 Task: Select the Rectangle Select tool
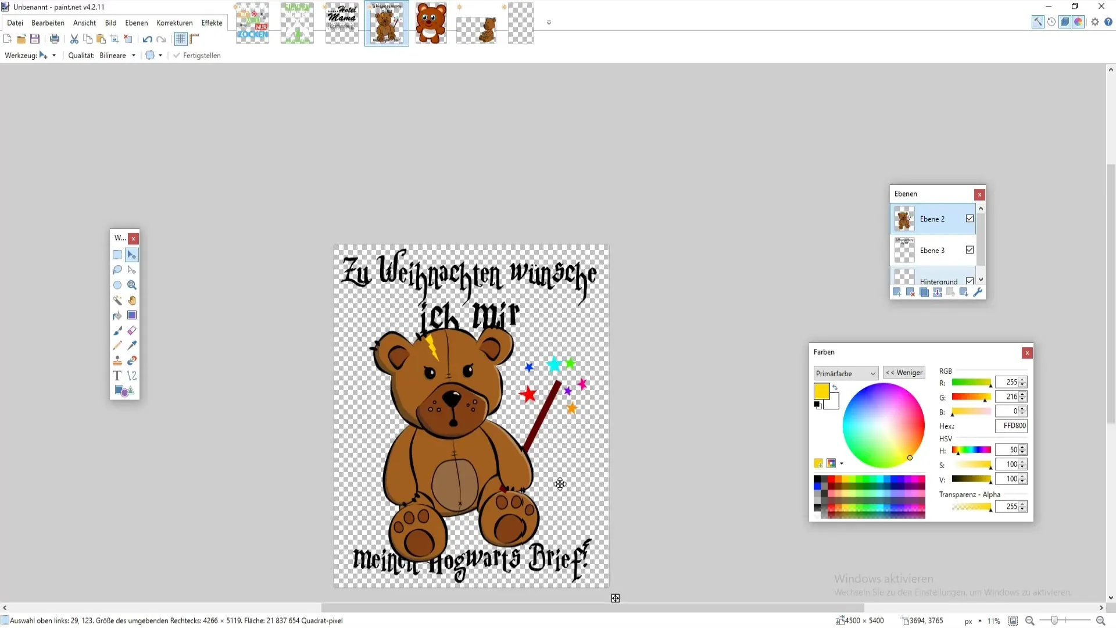pyautogui.click(x=117, y=255)
